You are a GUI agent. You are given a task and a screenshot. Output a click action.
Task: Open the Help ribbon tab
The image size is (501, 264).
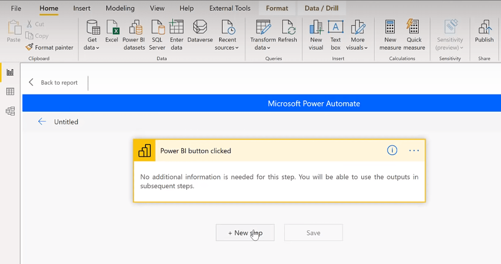[x=187, y=8]
